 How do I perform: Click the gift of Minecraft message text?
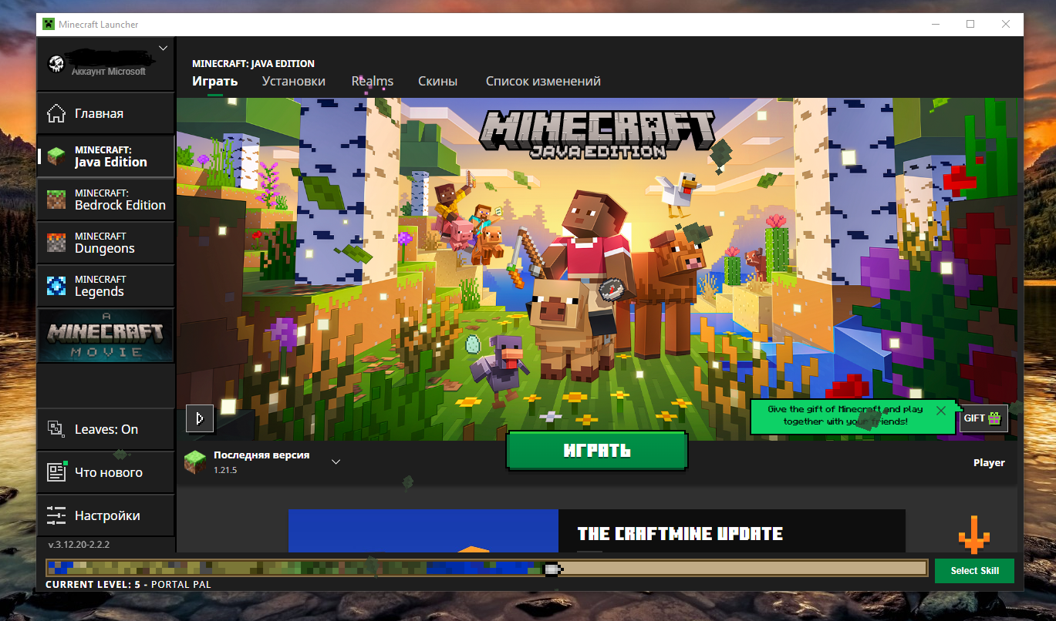click(x=845, y=415)
